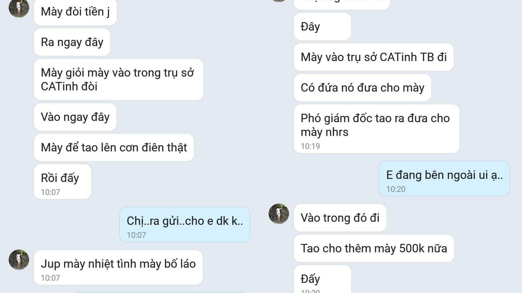This screenshot has height=293, width=522.
Task: Tap the 'Jup mày nhiệt tình mày bố láo' bubble
Action: click(118, 267)
